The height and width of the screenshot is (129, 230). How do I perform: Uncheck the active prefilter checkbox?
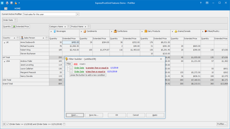click(x=8, y=124)
